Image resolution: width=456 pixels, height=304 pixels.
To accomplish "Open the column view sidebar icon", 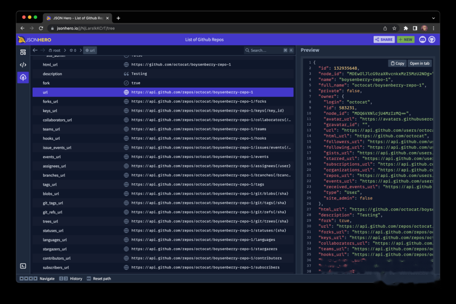I will click(x=23, y=52).
